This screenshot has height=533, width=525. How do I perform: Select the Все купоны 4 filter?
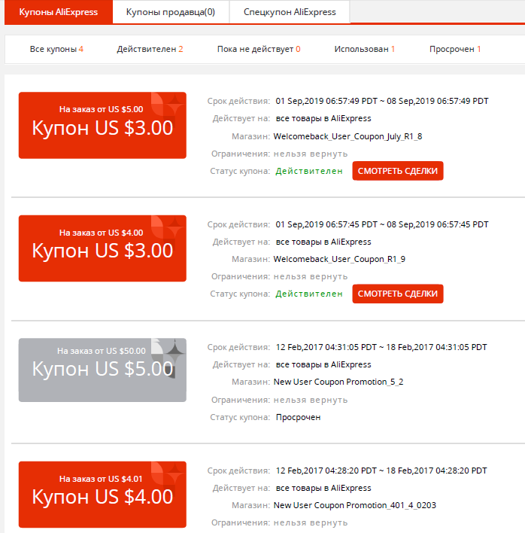[x=56, y=49]
